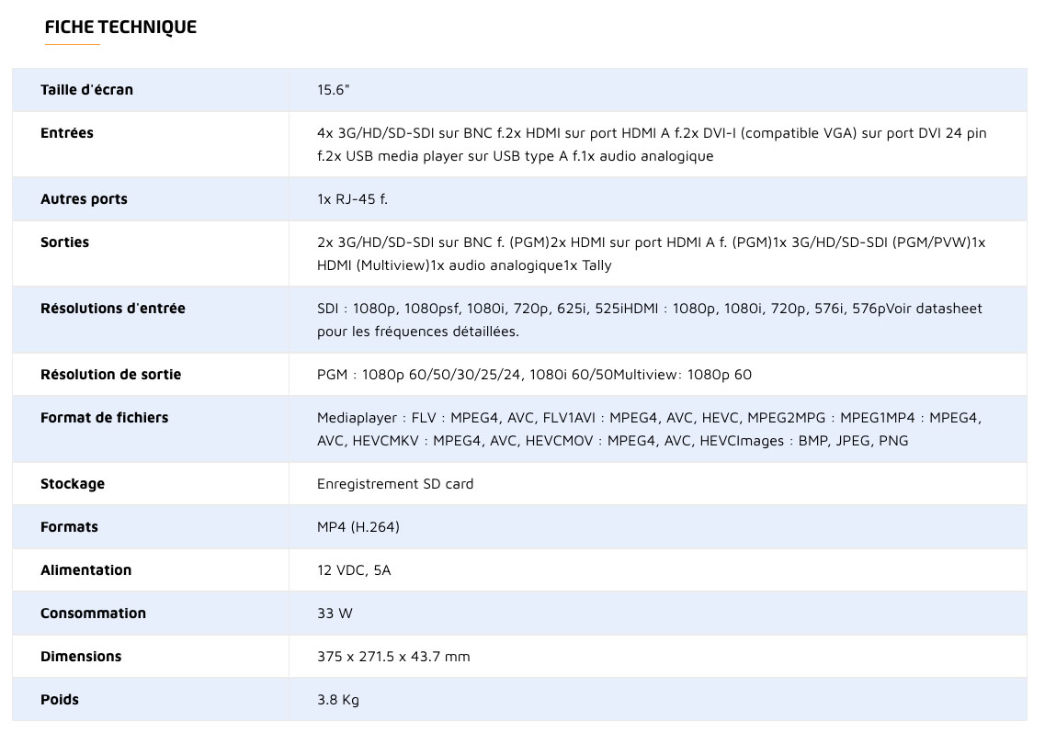
Task: Click the Résolution de sortie label
Action: pos(110,375)
